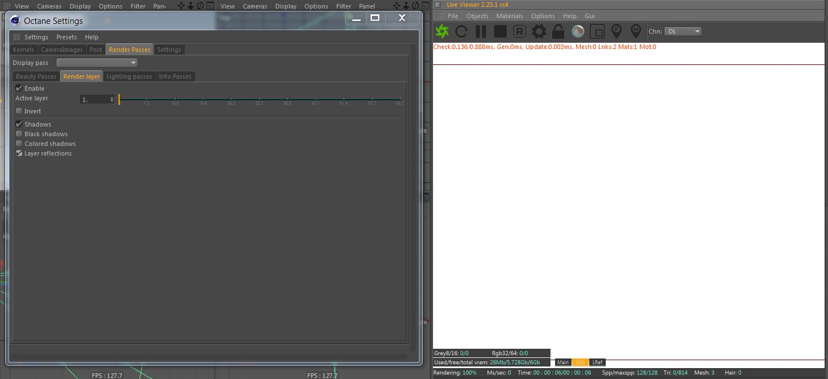
Task: Switch to the Post tab
Action: click(x=96, y=50)
